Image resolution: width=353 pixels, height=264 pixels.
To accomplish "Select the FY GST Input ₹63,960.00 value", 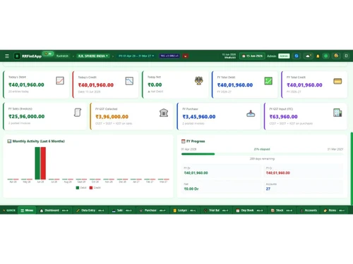I will (x=283, y=117).
